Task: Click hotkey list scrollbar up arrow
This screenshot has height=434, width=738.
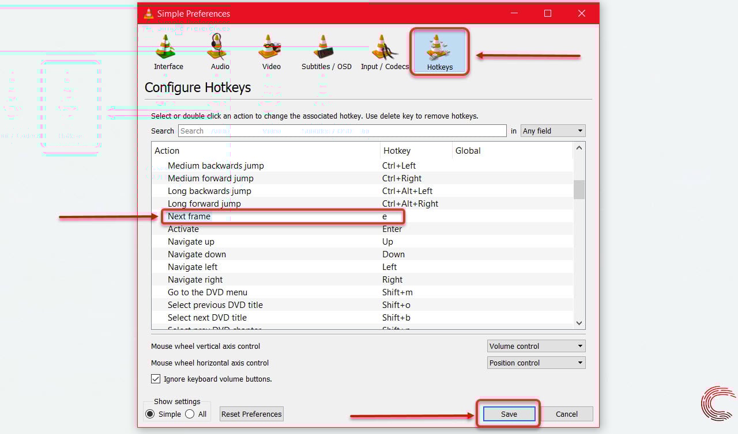Action: 579,148
